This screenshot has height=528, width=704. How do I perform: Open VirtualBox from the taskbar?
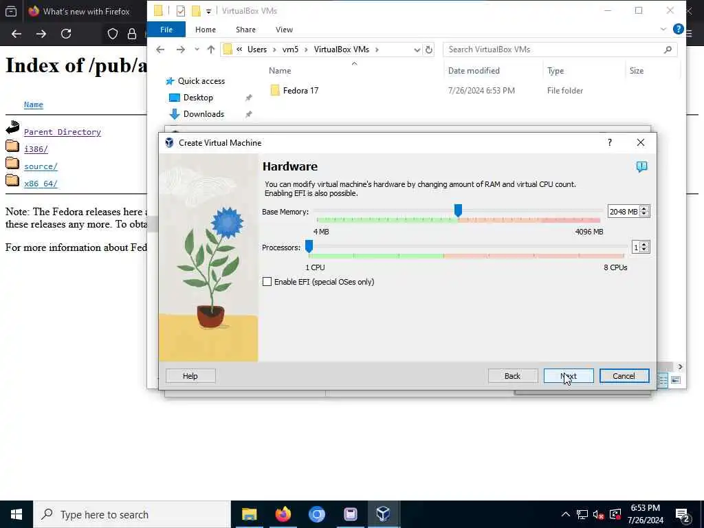[x=384, y=514]
